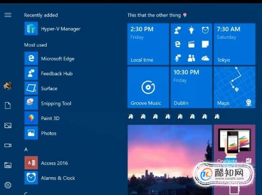Select the Tokyo 7:30 AM clock tile

click(x=235, y=44)
